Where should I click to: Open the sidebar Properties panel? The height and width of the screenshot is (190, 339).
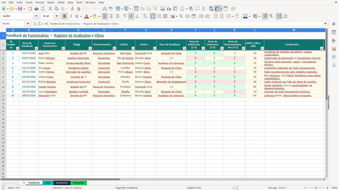click(x=334, y=33)
